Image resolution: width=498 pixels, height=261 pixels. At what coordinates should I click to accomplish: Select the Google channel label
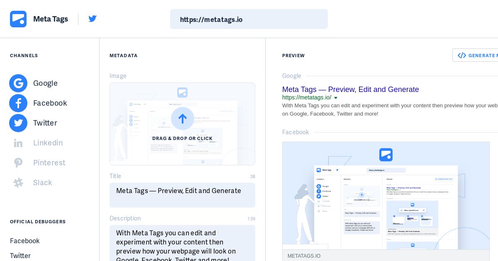pos(45,83)
